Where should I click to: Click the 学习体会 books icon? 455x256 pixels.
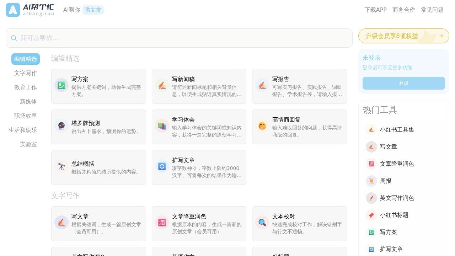coord(162,126)
